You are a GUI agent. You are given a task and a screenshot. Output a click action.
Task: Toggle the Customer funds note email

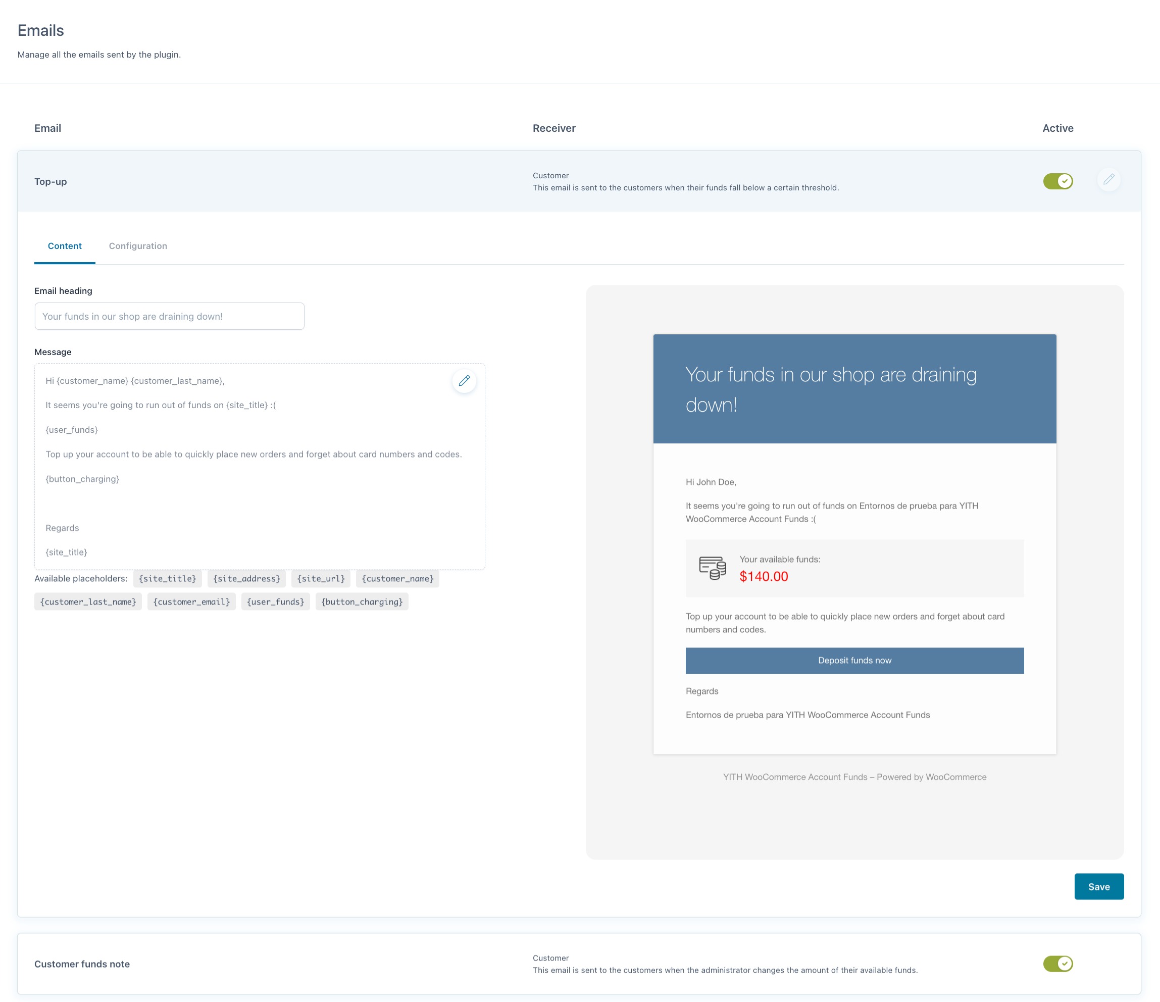(1057, 964)
